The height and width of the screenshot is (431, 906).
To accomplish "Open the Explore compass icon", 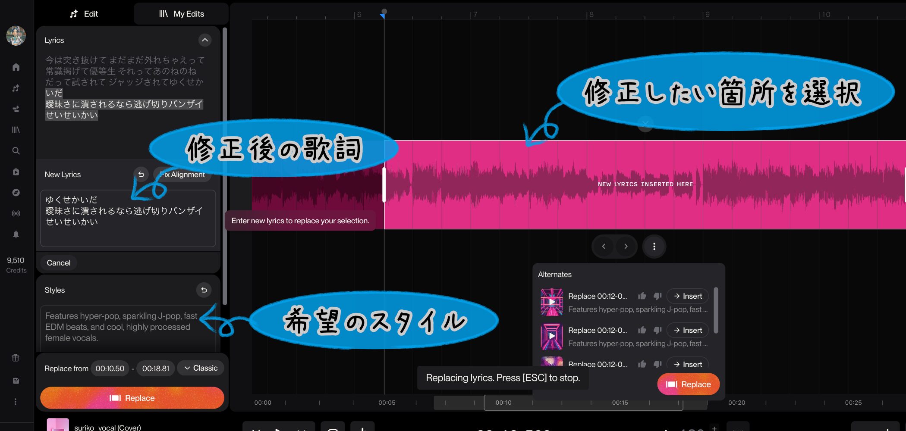I will [16, 193].
